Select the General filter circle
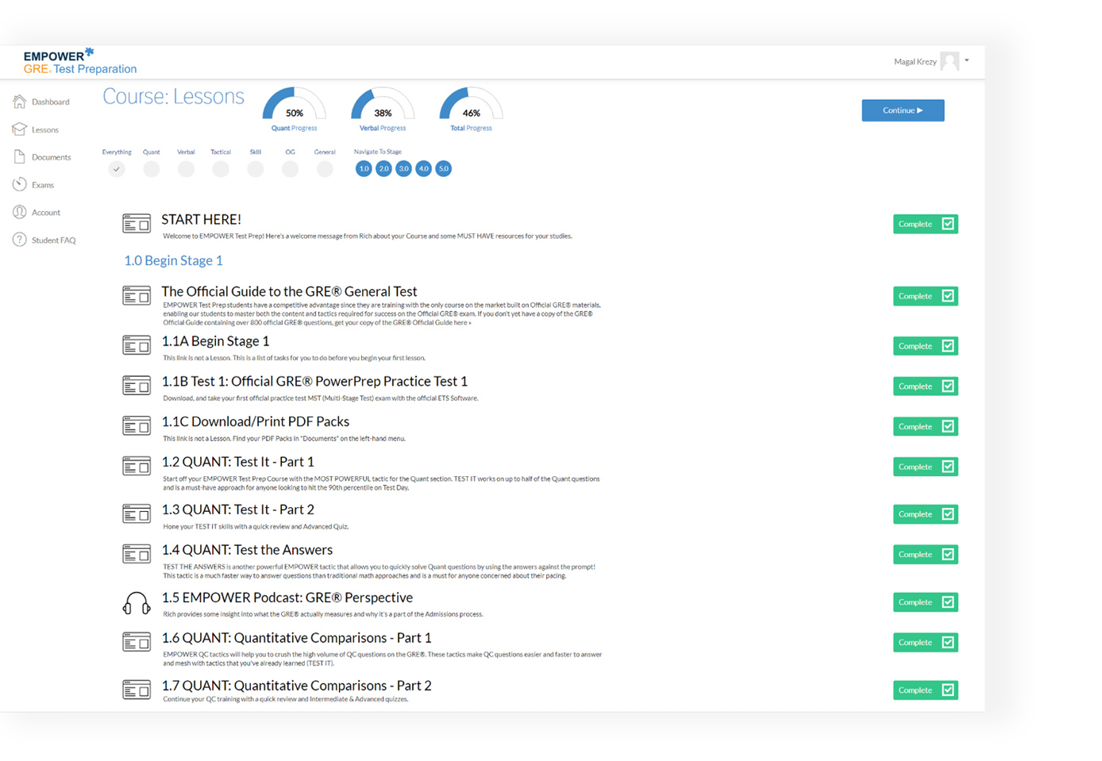This screenshot has height=761, width=1102. [x=325, y=169]
